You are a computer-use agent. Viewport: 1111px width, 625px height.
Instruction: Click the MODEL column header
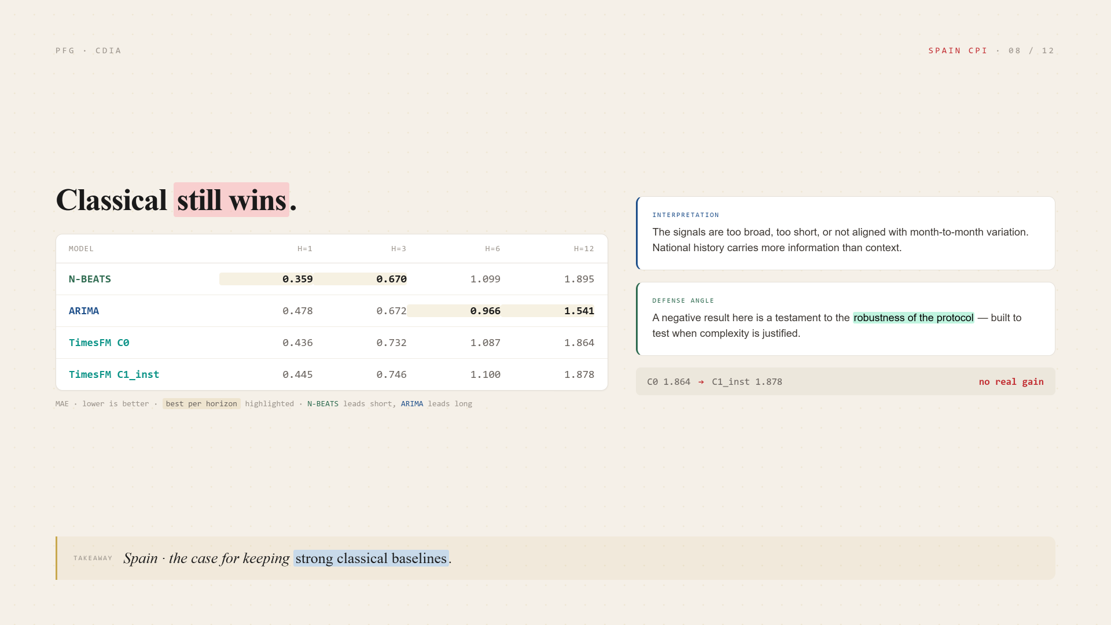81,249
